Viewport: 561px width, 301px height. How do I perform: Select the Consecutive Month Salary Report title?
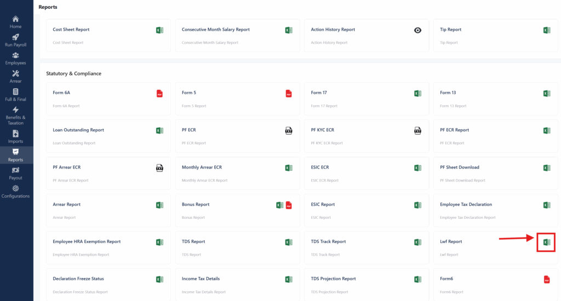pos(215,30)
